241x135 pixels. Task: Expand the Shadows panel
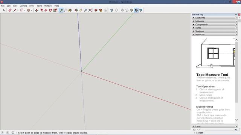[x=194, y=31]
